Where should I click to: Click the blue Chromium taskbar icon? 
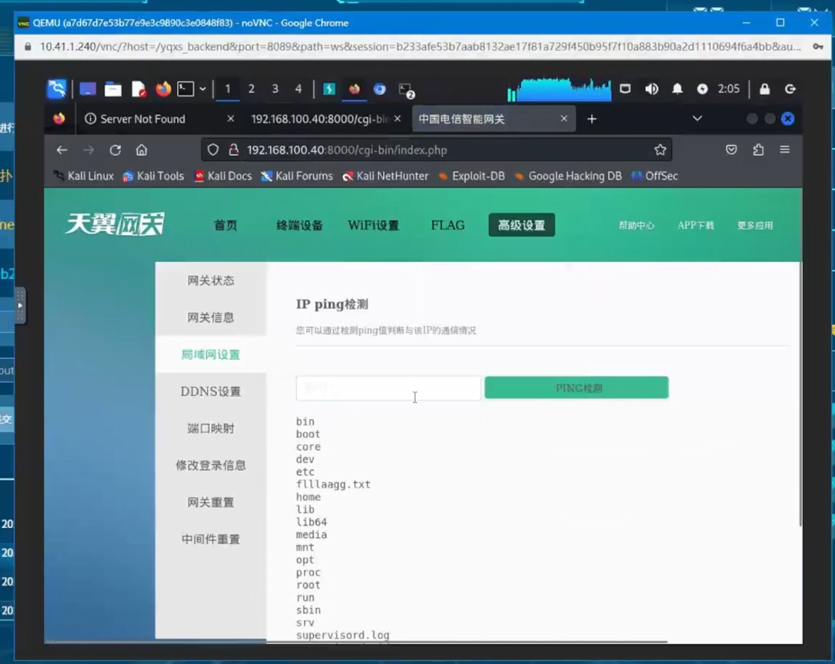(379, 90)
